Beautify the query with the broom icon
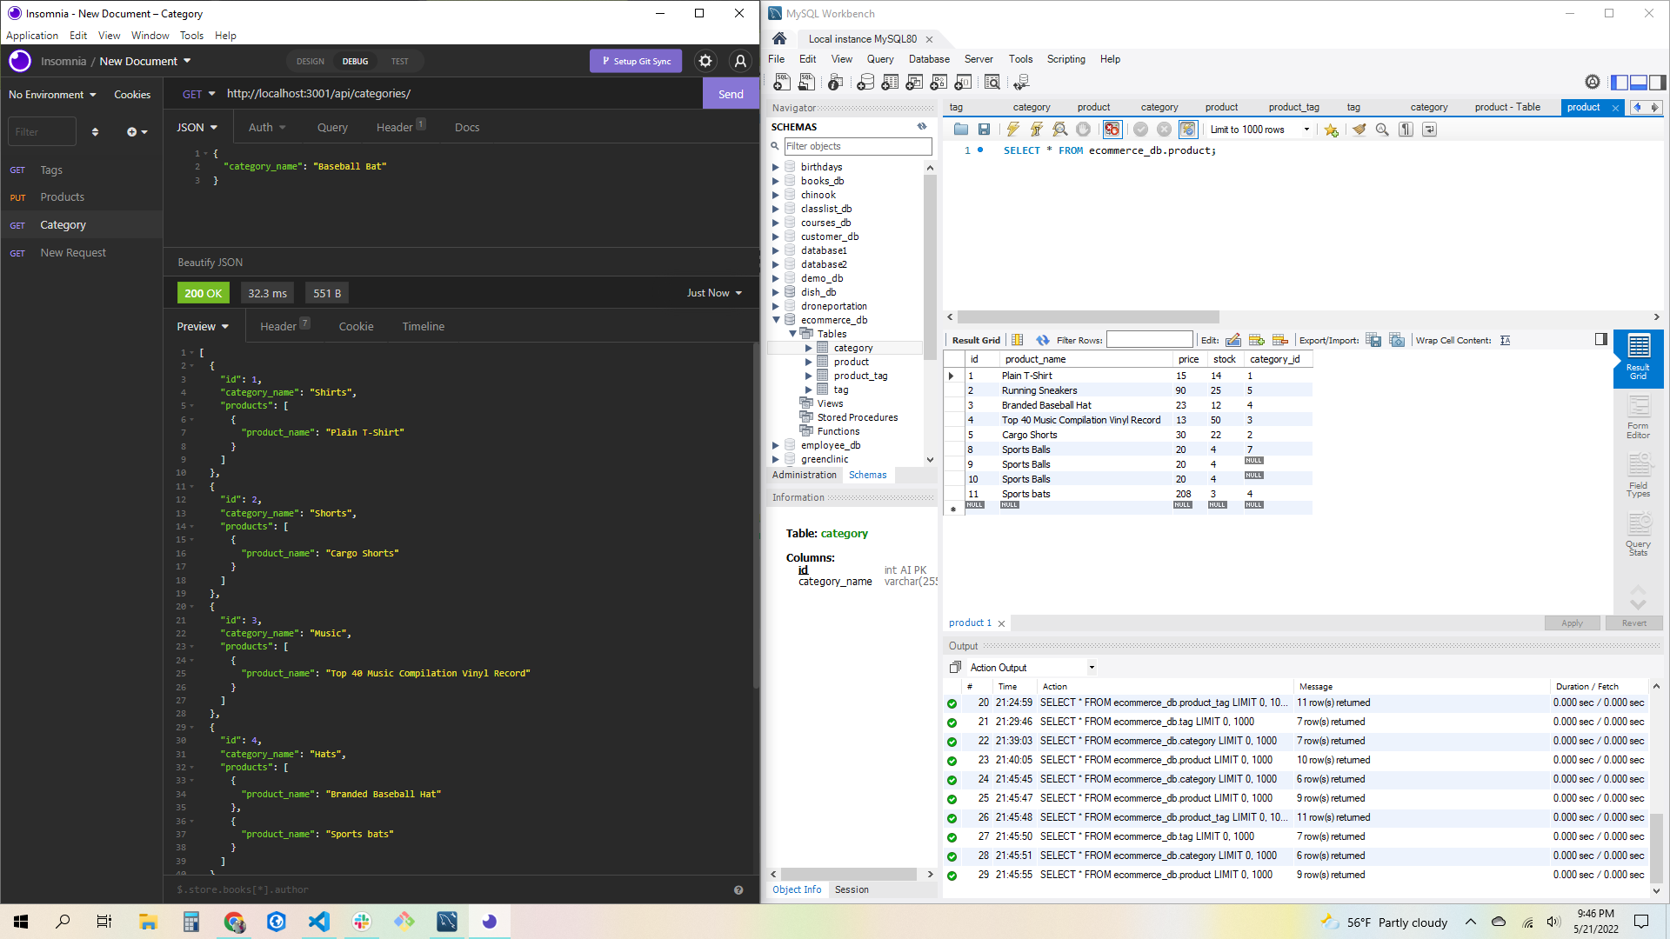 point(1360,129)
